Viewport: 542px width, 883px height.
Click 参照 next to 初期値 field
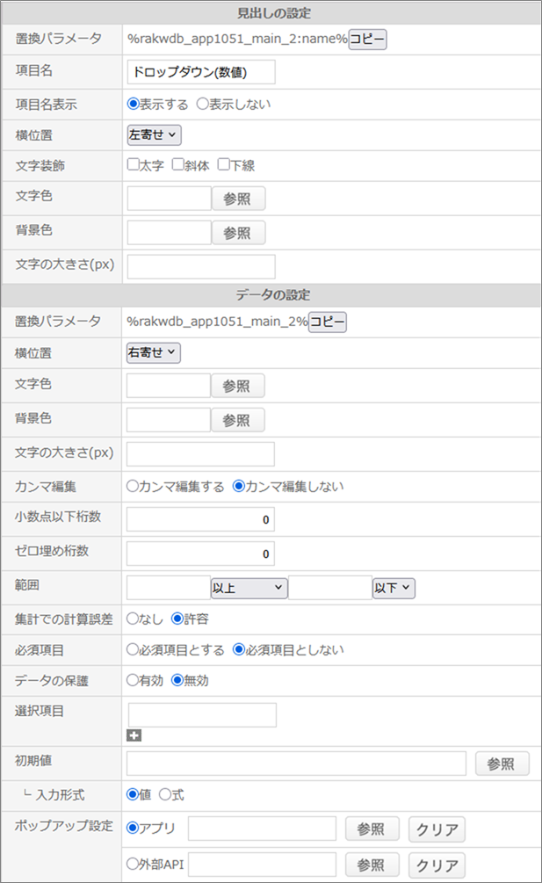502,764
